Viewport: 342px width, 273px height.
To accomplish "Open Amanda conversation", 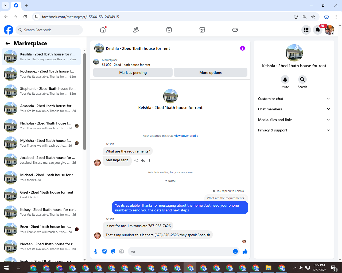I will coord(41,109).
